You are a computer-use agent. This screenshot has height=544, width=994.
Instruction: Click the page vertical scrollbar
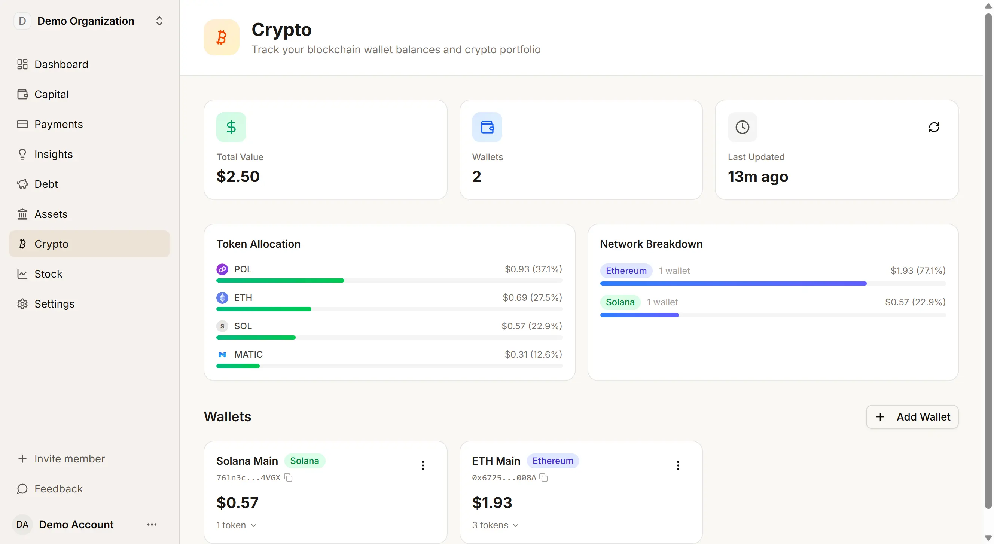tap(988, 261)
